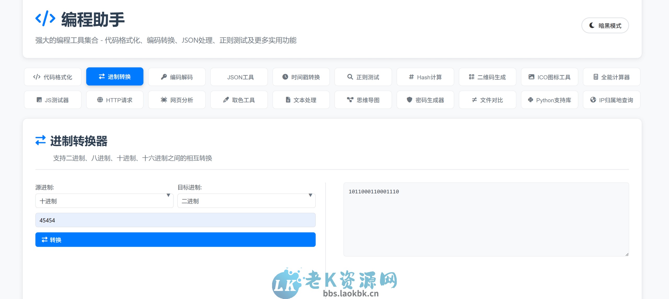The height and width of the screenshot is (299, 669).
Task: Open the 二维码生成 tool
Action: click(487, 77)
